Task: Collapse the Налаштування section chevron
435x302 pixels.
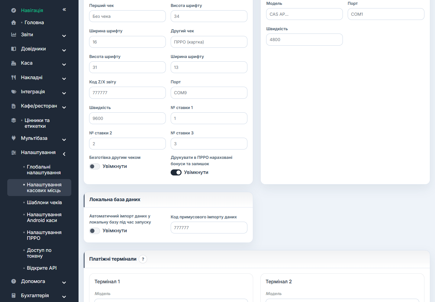Action: click(64, 154)
